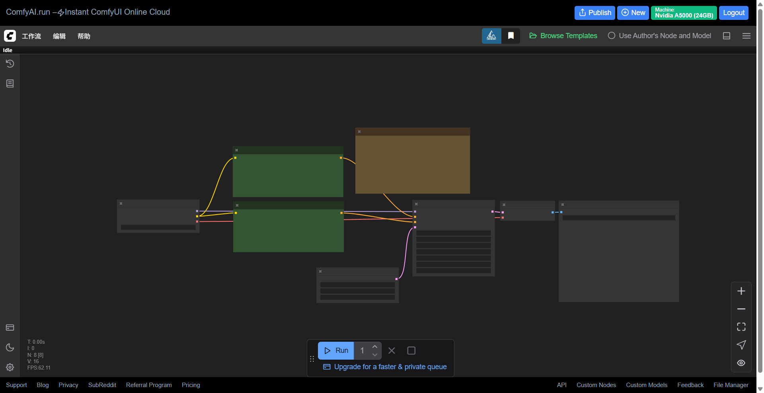Open the settings gear icon
This screenshot has width=764, height=393.
(x=10, y=367)
